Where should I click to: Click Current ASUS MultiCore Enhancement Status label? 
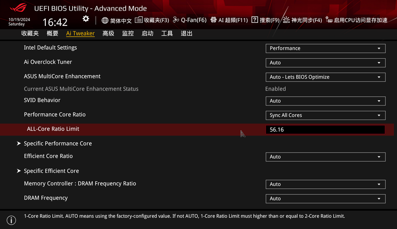81,89
